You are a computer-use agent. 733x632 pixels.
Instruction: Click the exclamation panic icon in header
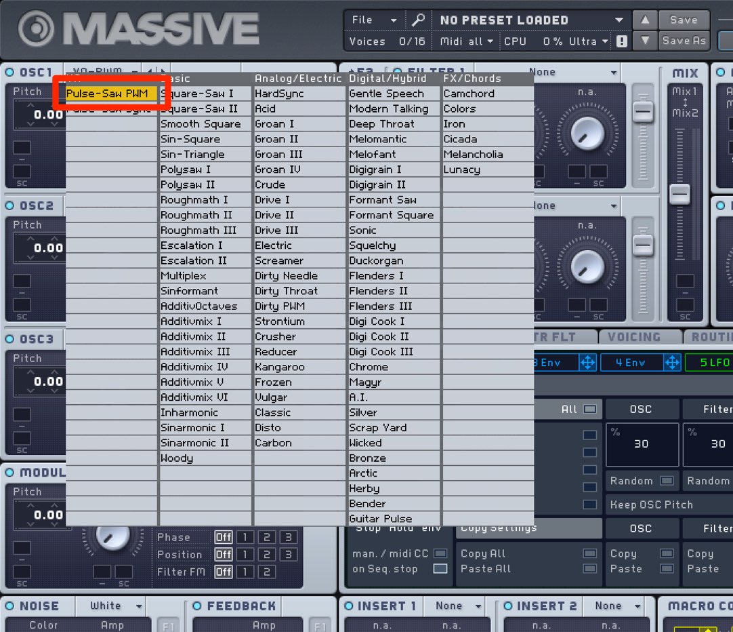tap(621, 41)
